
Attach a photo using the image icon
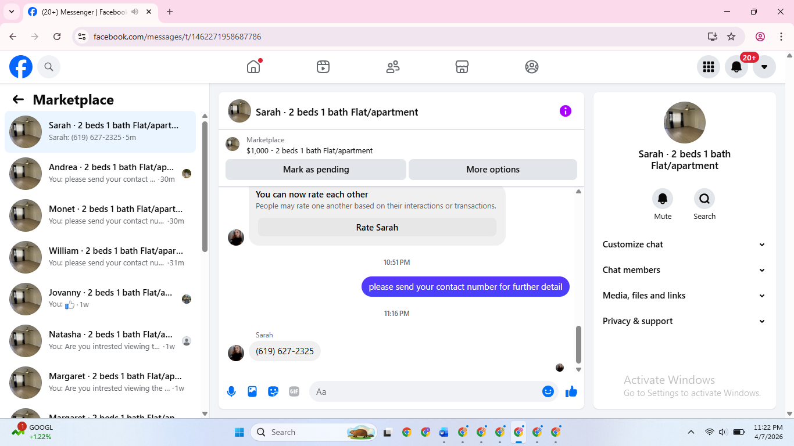pyautogui.click(x=252, y=391)
